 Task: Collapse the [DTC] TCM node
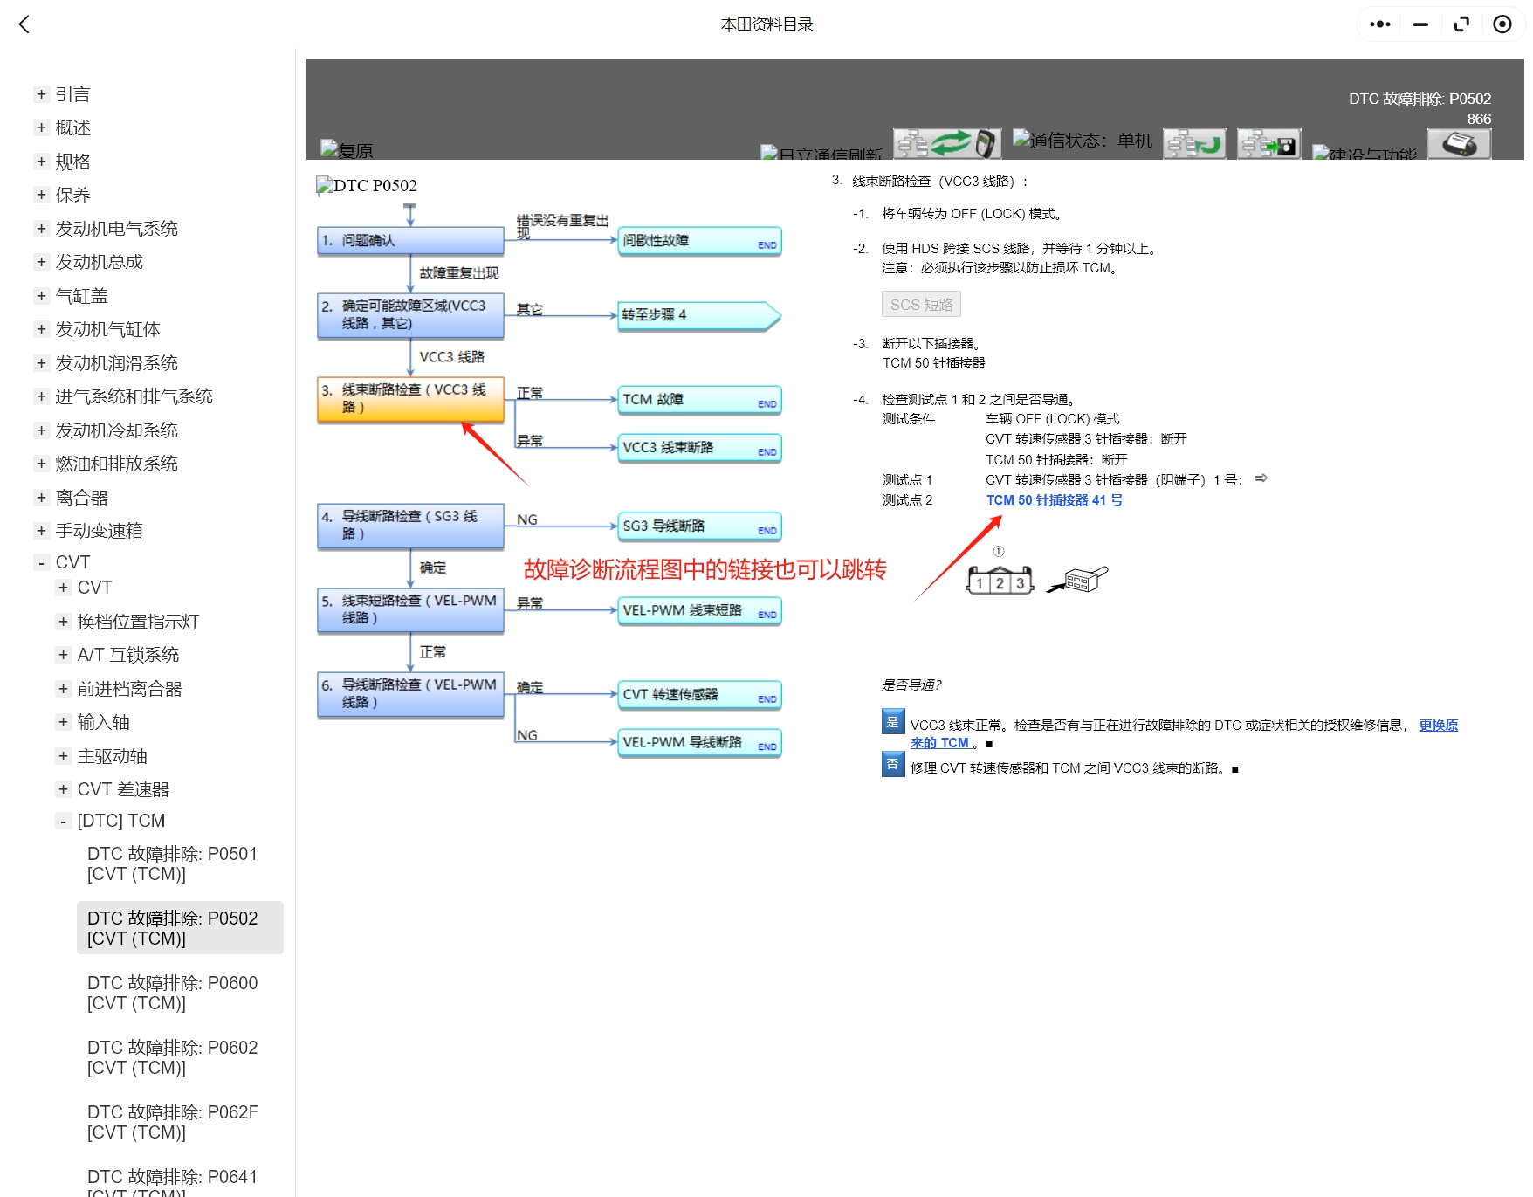point(63,820)
